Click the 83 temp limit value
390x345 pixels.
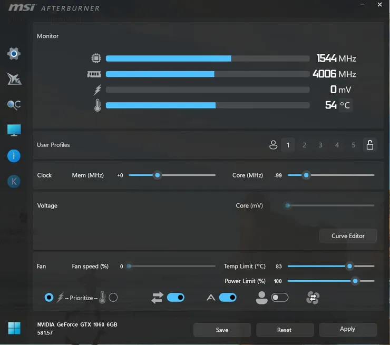(x=279, y=267)
